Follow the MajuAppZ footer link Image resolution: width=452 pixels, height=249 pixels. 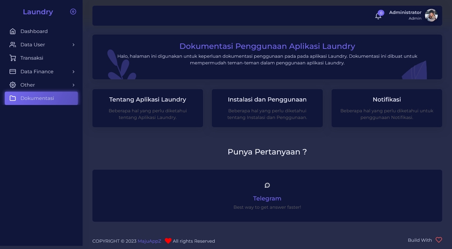pos(149,241)
